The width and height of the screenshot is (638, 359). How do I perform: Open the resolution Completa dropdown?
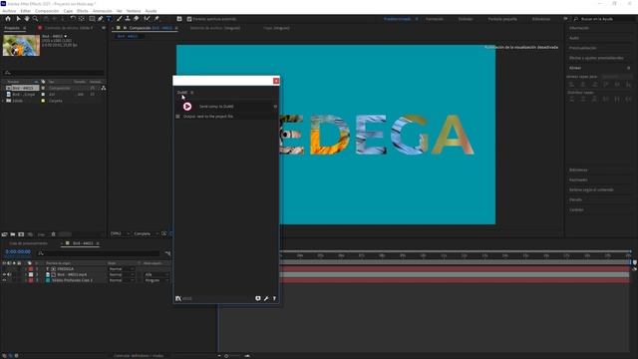tap(146, 233)
